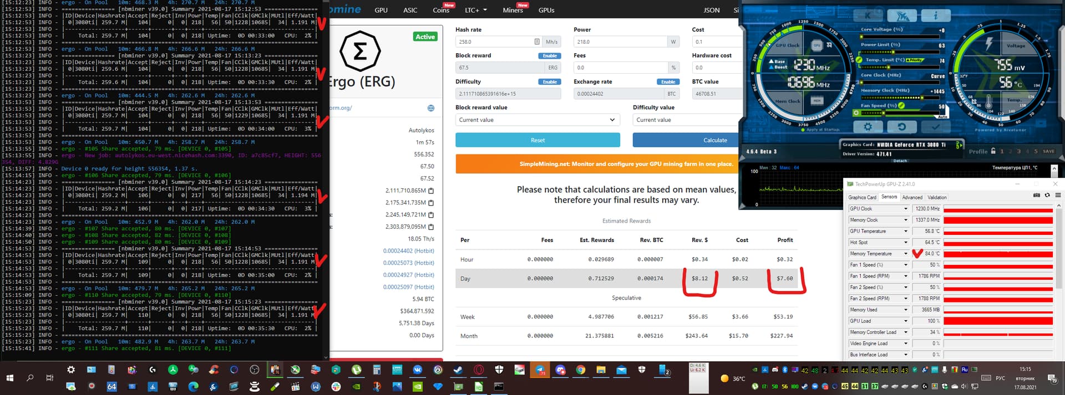
Task: Click the Afterburner SAVE profile button
Action: pyautogui.click(x=1048, y=151)
